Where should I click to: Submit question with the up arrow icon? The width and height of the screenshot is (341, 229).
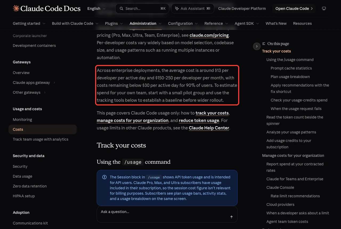click(232, 217)
